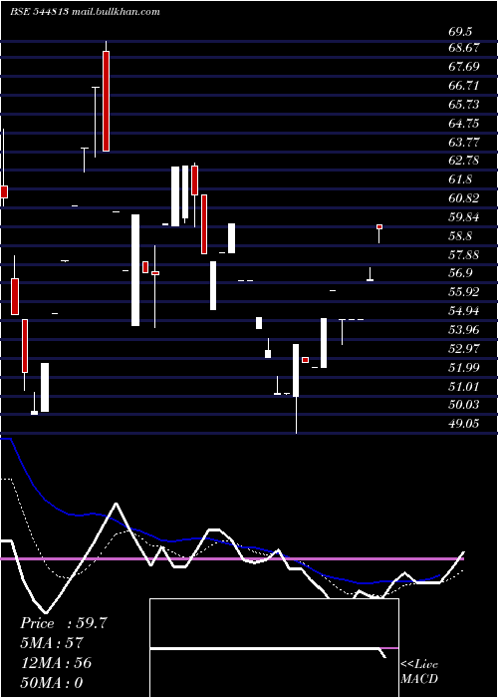Select the 49.05 price axis label
The image size is (498, 698).
click(464, 424)
